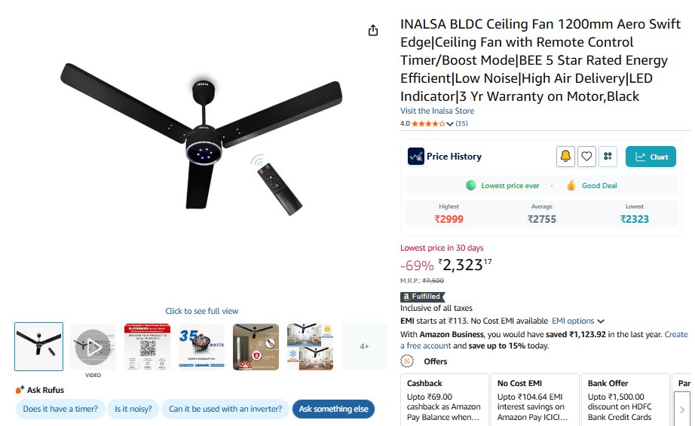Click 'Ask something else' Rufus button
Viewport: 695px width, 426px height.
[333, 409]
